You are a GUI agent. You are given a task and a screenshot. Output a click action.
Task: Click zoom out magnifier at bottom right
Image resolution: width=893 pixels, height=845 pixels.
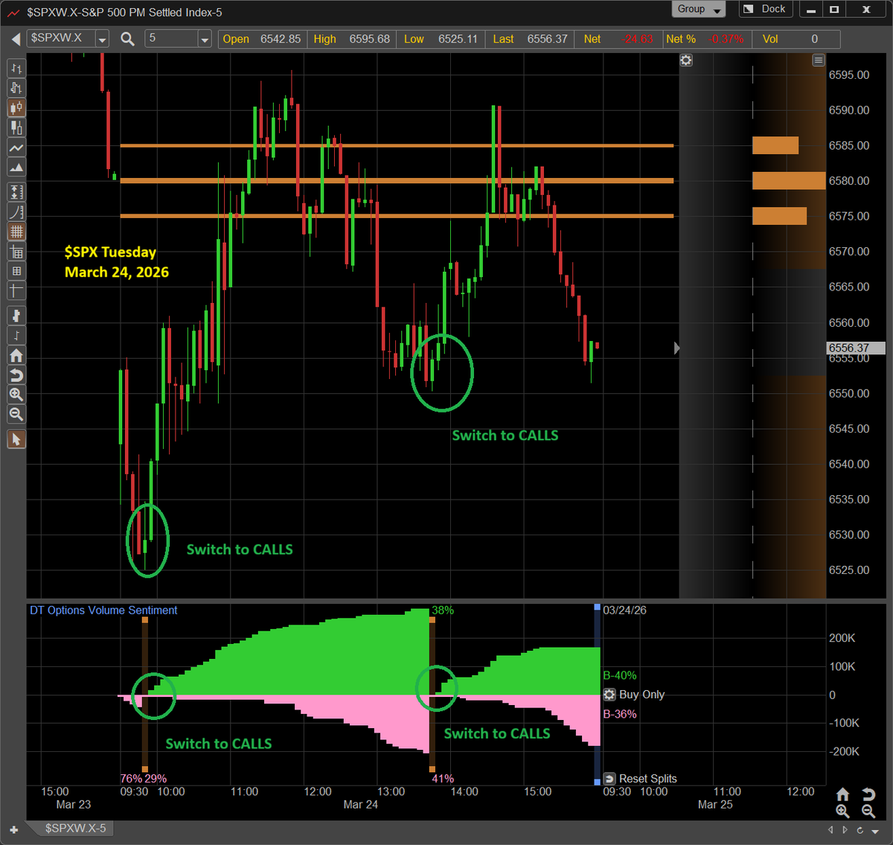point(868,811)
